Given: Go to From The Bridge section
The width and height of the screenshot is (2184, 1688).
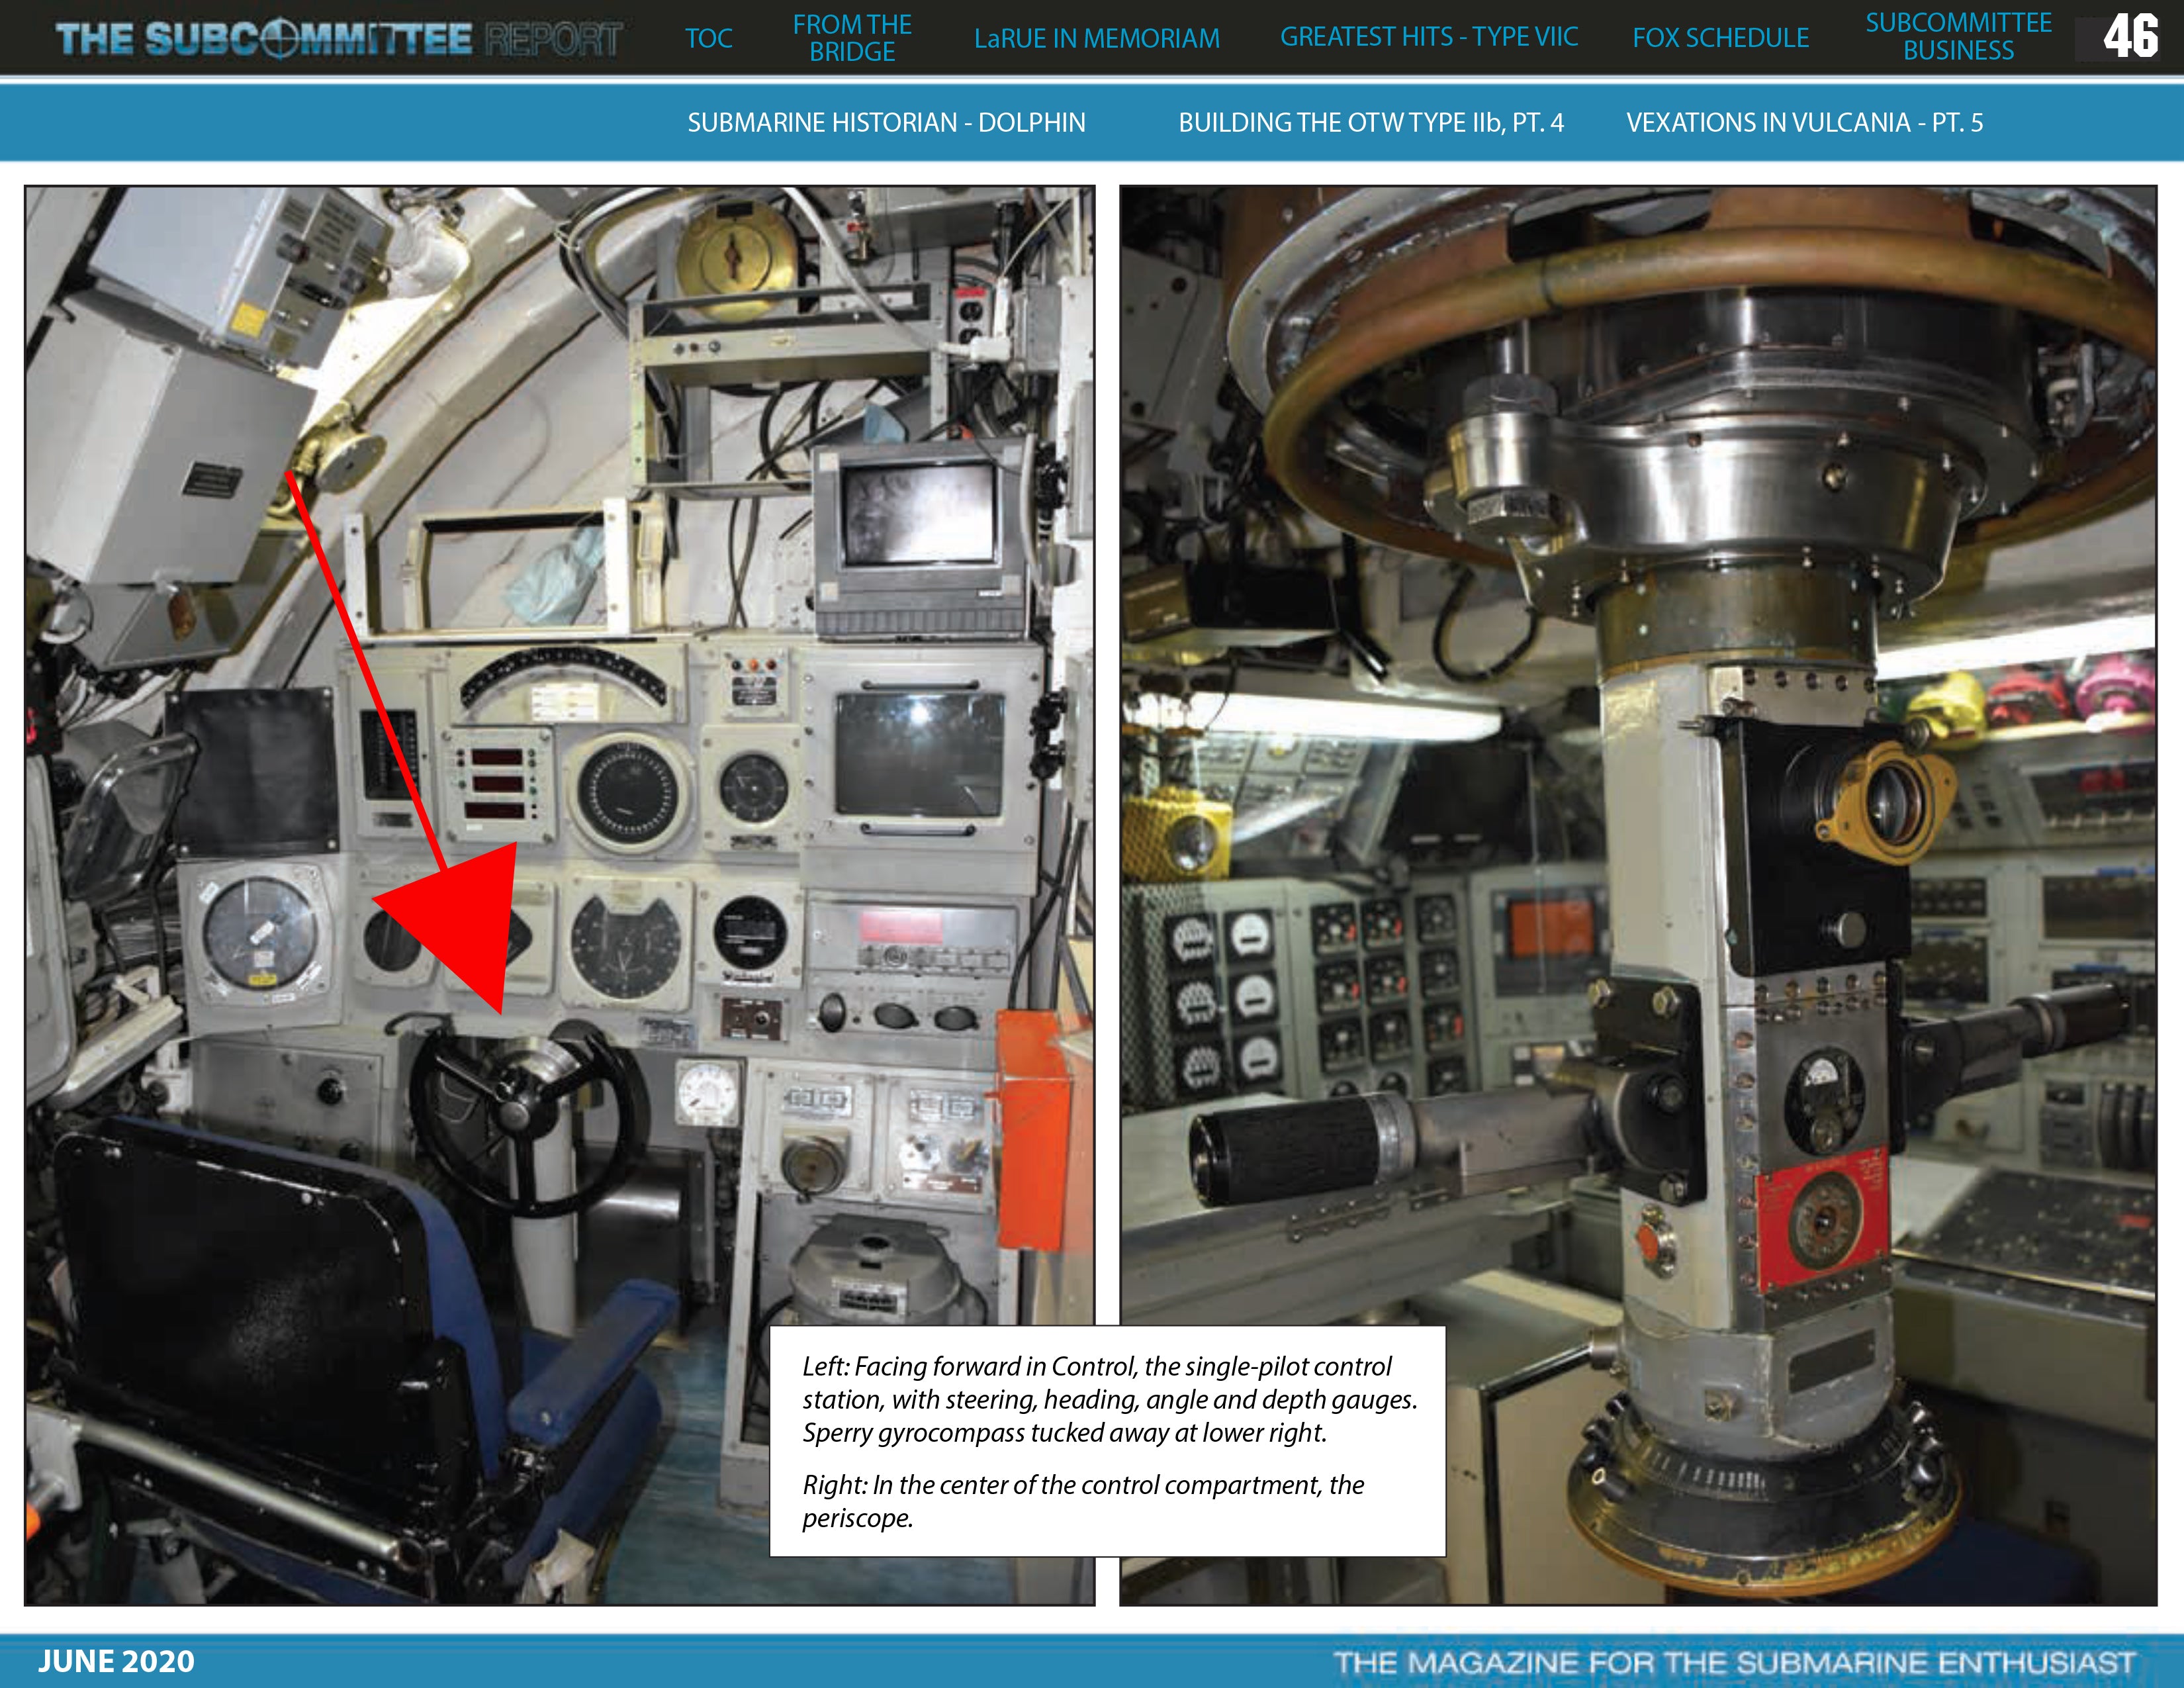Looking at the screenshot, I should pyautogui.click(x=852, y=38).
